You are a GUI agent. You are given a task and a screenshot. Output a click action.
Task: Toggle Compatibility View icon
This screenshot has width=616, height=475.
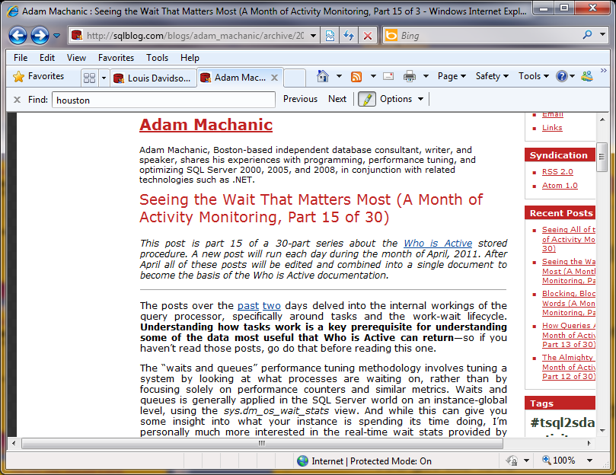(x=330, y=36)
